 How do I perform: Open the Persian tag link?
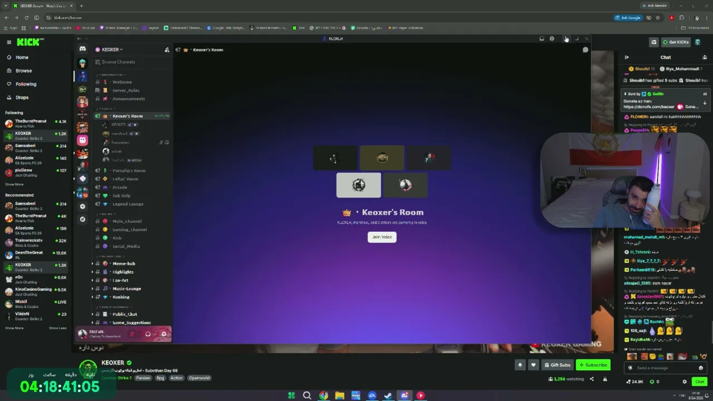pyautogui.click(x=143, y=378)
